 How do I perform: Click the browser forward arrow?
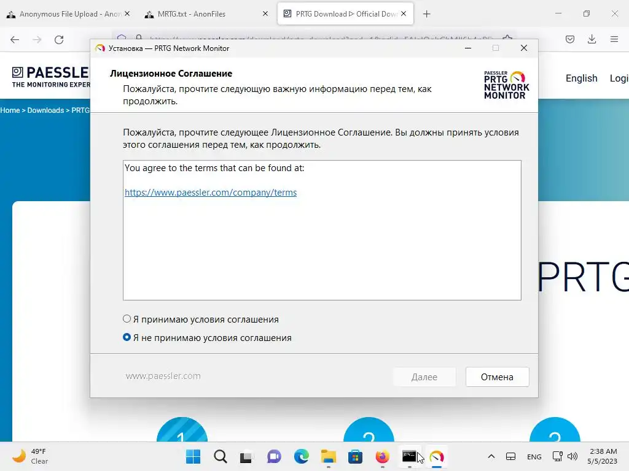pos(37,39)
